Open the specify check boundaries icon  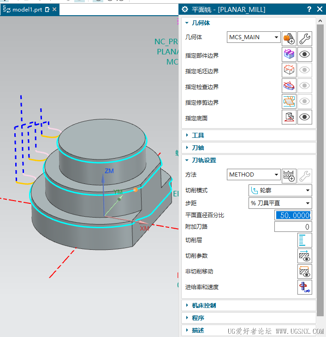pyautogui.click(x=289, y=86)
